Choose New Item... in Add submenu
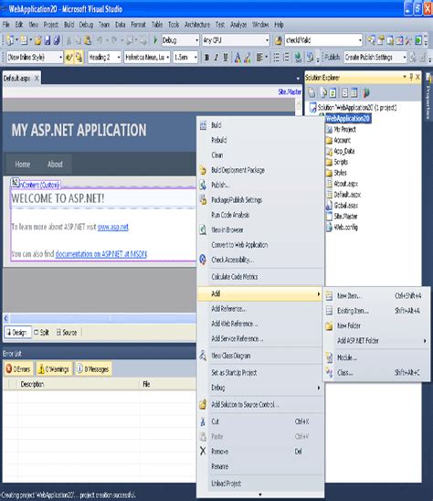The height and width of the screenshot is (501, 433). (x=376, y=296)
